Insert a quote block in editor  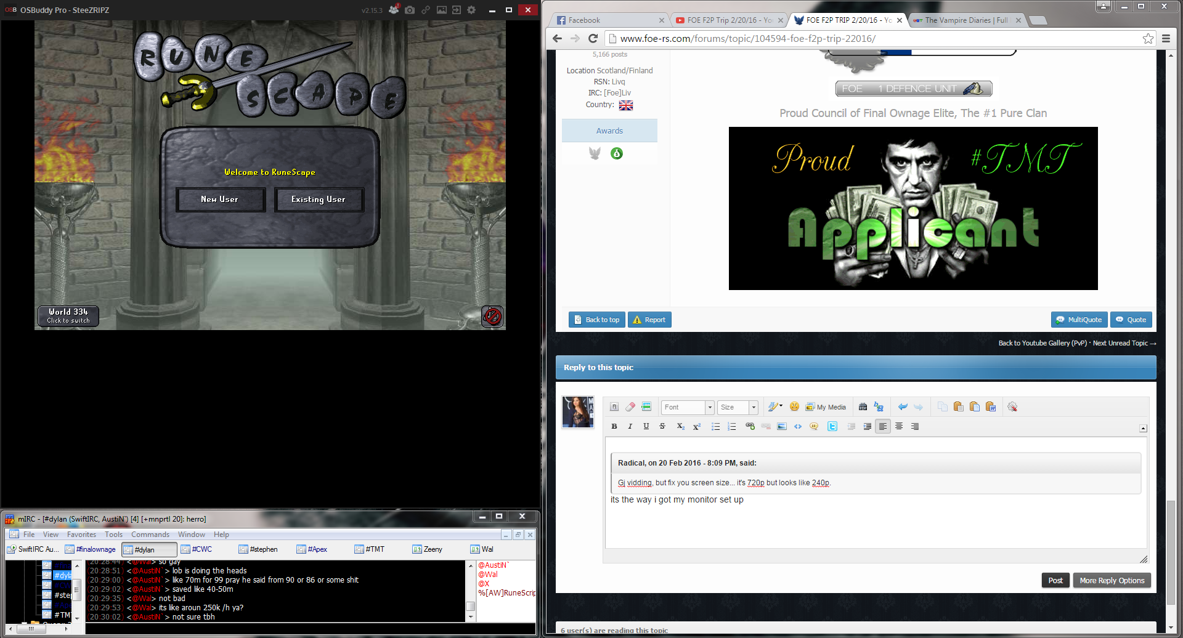pos(814,426)
